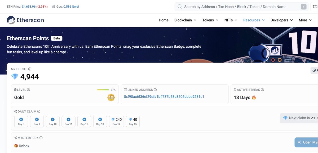The height and width of the screenshot is (153, 318).
Task: Click the Day 13 claimed checkmark
Action: pos(100,119)
